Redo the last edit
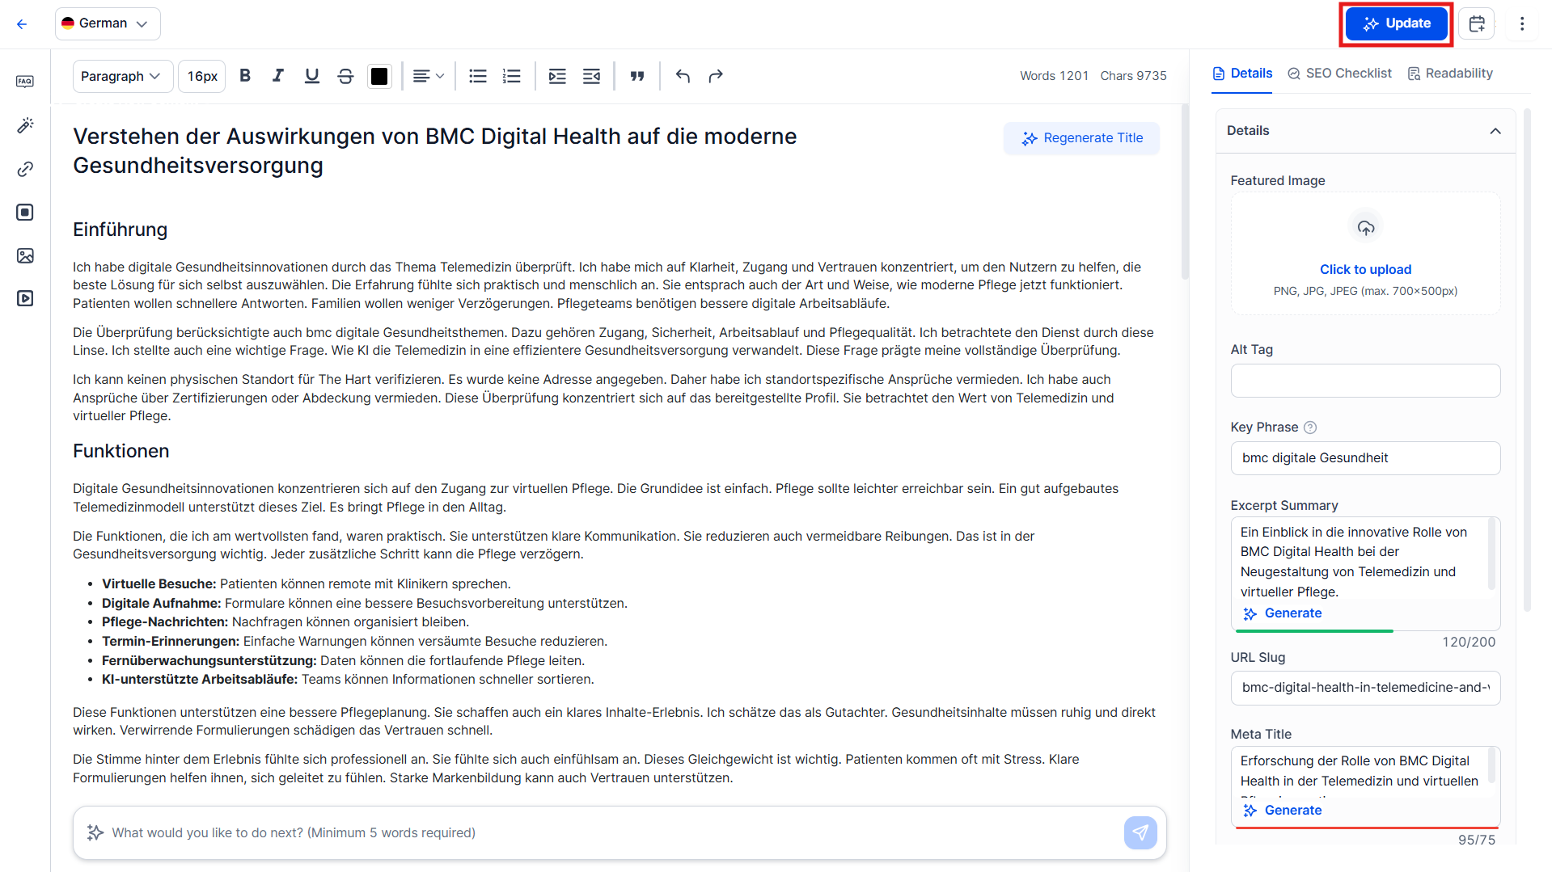1552x872 pixels. 716,76
